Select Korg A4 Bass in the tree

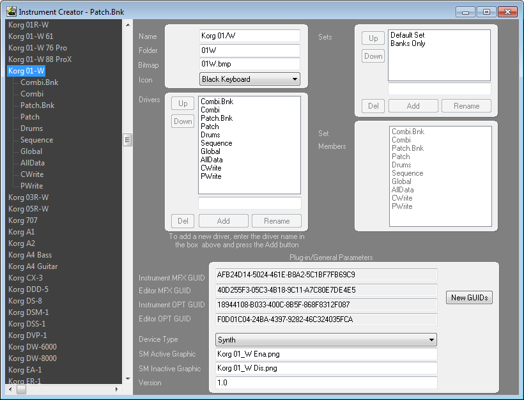point(30,255)
